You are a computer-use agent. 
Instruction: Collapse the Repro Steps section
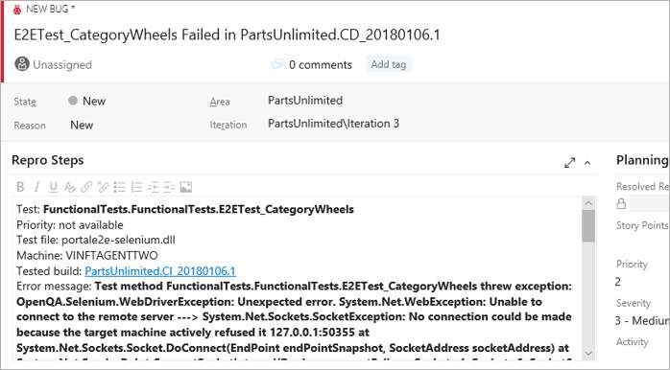point(587,163)
